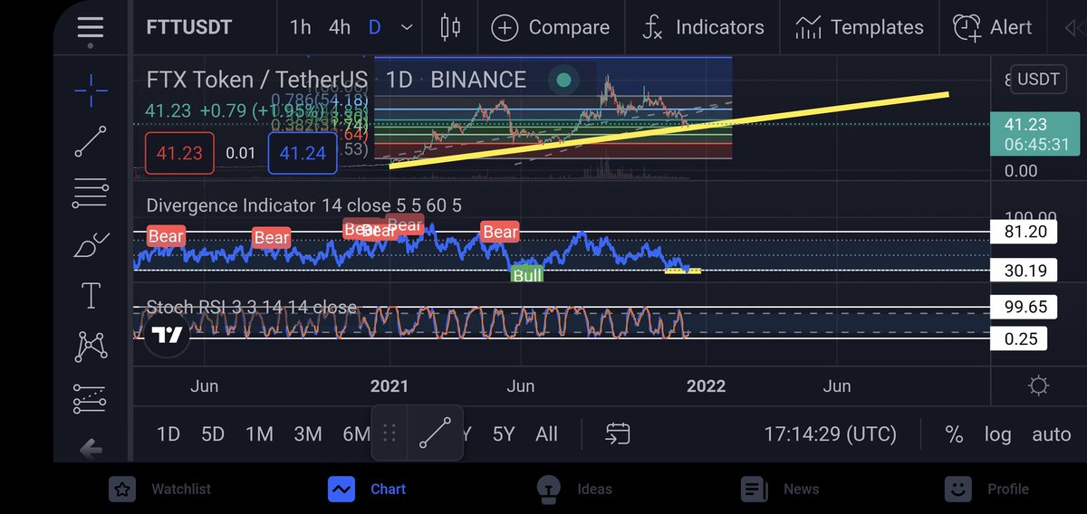This screenshot has width=1087, height=514.
Task: Set range to All
Action: coord(546,434)
